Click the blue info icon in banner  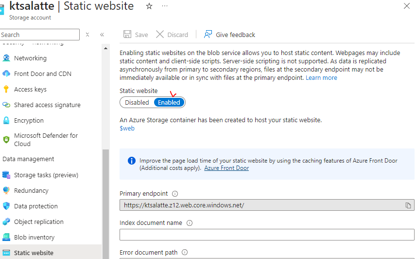tap(132, 161)
